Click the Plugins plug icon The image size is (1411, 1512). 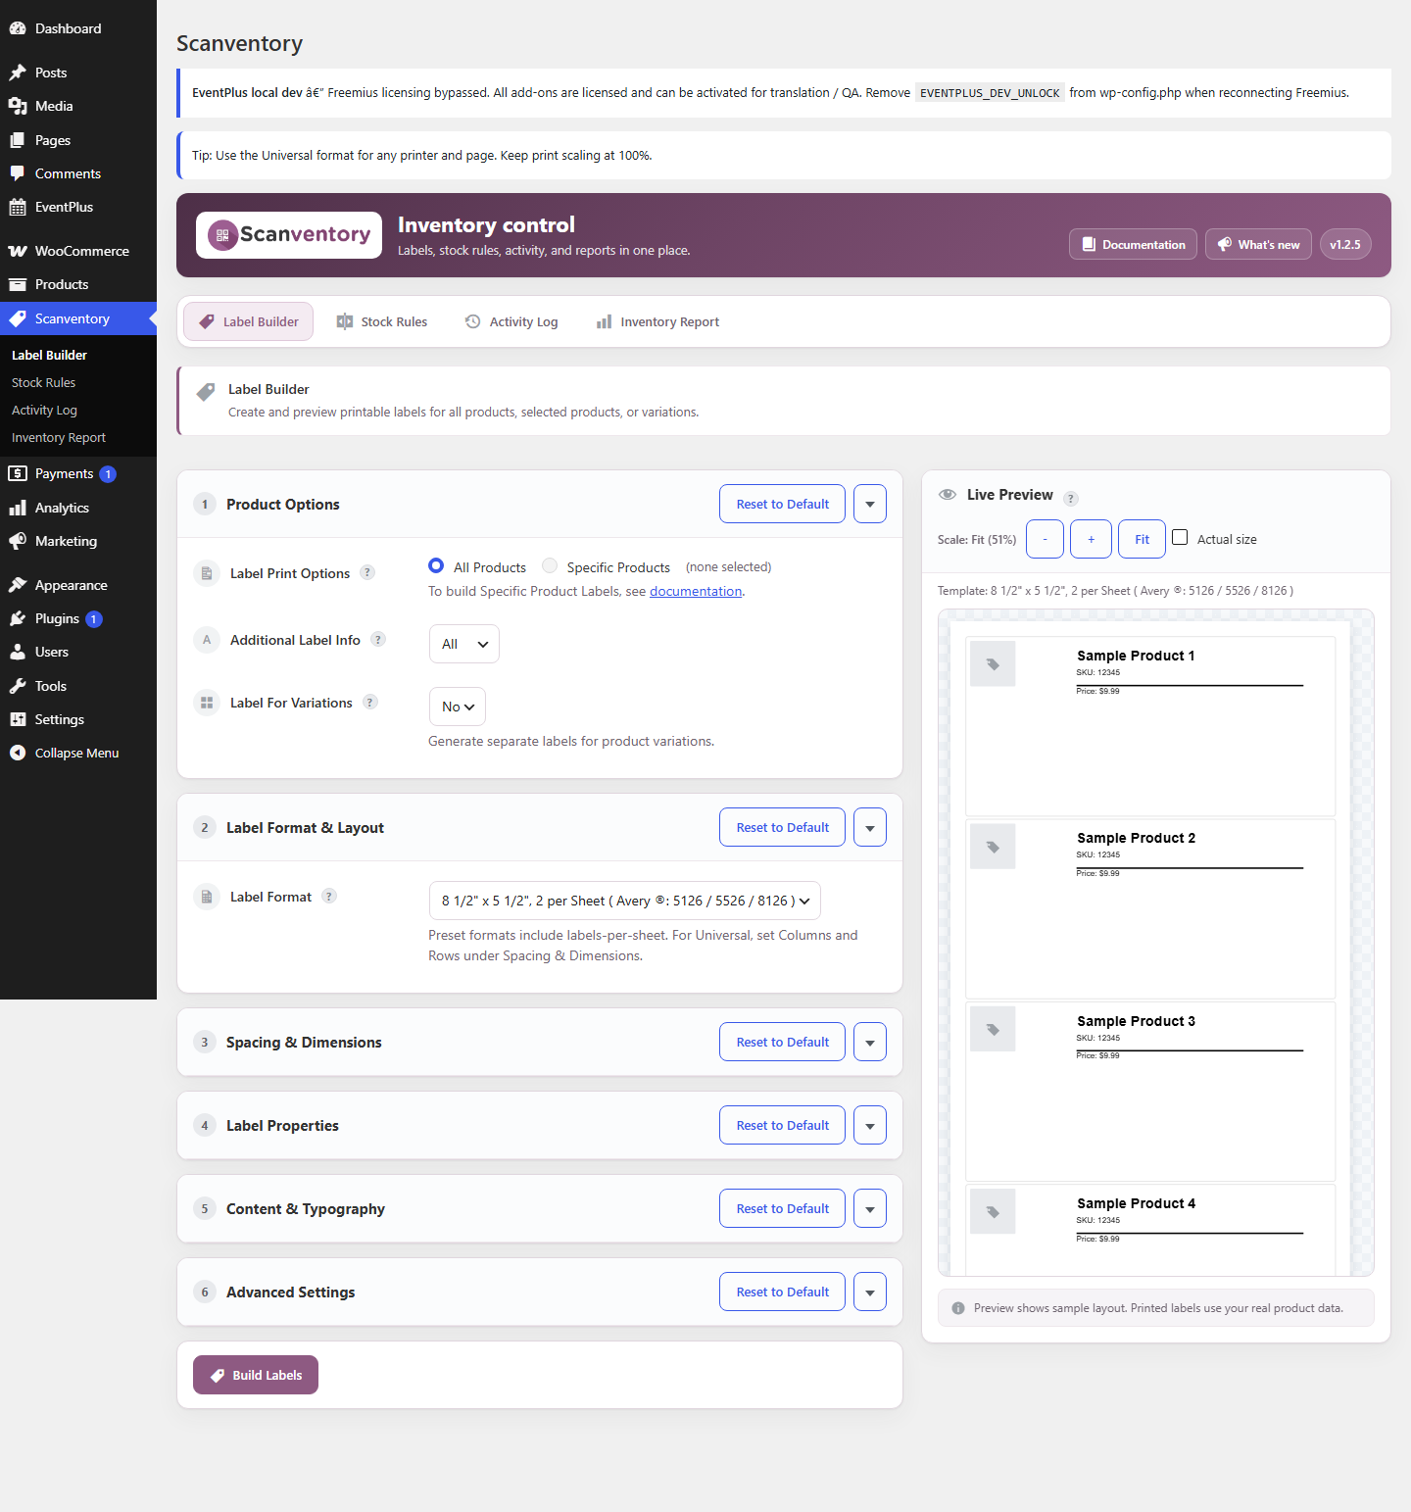coord(18,618)
